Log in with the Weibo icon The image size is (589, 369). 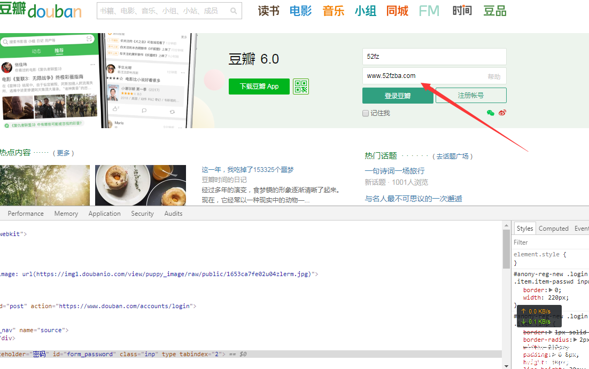502,113
